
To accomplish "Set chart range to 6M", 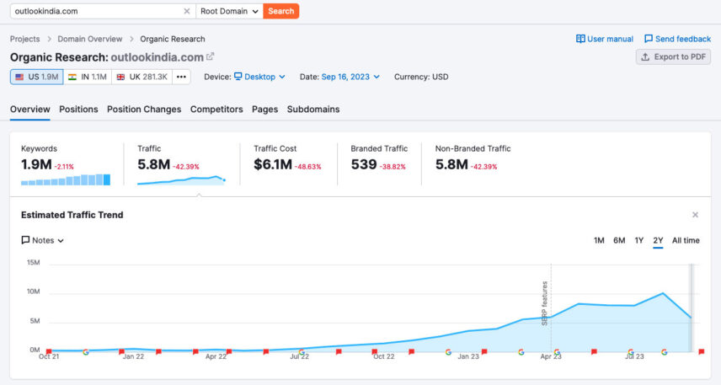I will [619, 241].
